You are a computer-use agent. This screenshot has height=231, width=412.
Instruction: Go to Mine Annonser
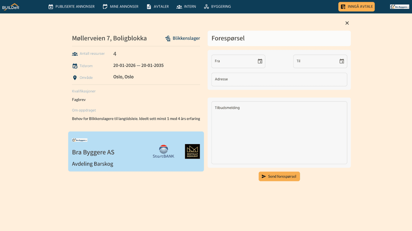pyautogui.click(x=121, y=7)
